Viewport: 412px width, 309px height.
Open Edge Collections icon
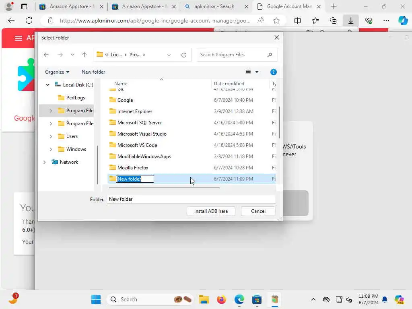(x=333, y=21)
